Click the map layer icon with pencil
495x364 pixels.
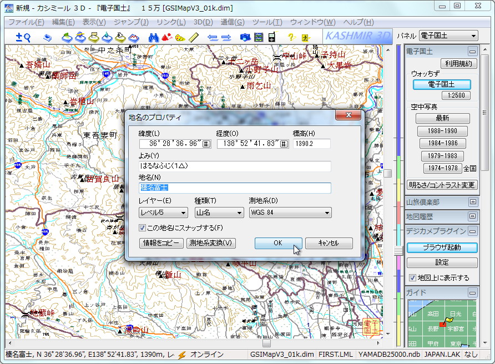pos(120,38)
